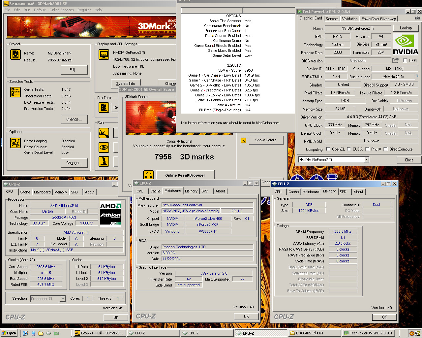Click the AMD Athlon XP logo in CPU-Z
This screenshot has width=422, height=338.
point(111,214)
